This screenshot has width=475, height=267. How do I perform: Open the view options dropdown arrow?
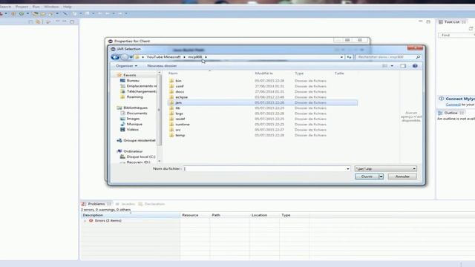[x=392, y=66]
